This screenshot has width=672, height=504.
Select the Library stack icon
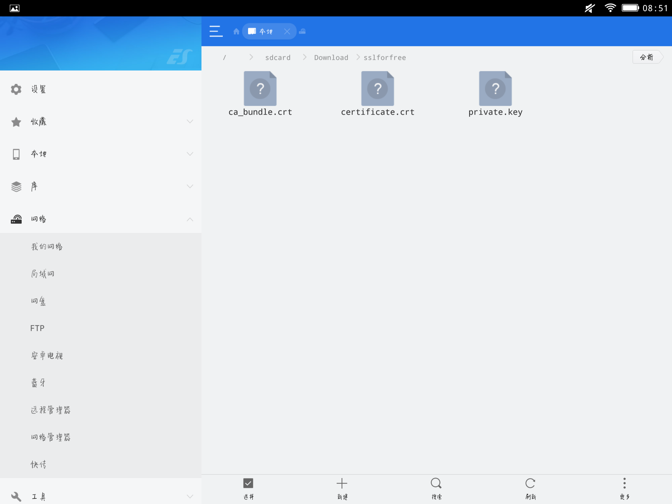coord(16,186)
